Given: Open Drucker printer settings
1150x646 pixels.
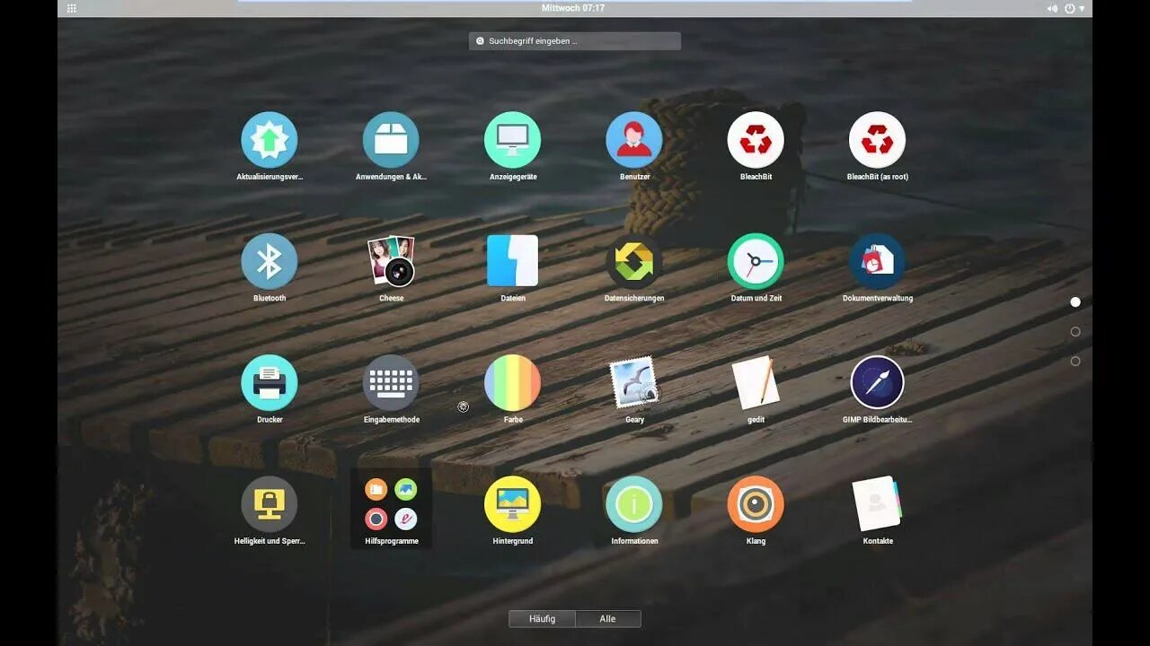Looking at the screenshot, I should click(270, 381).
